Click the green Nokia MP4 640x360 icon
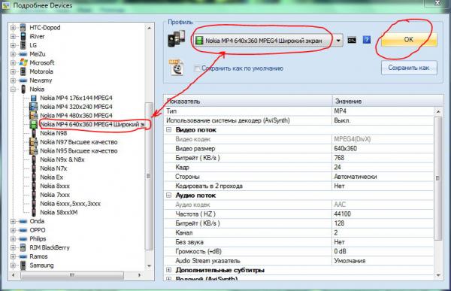Viewport: 451px width, 291px height. pos(34,124)
